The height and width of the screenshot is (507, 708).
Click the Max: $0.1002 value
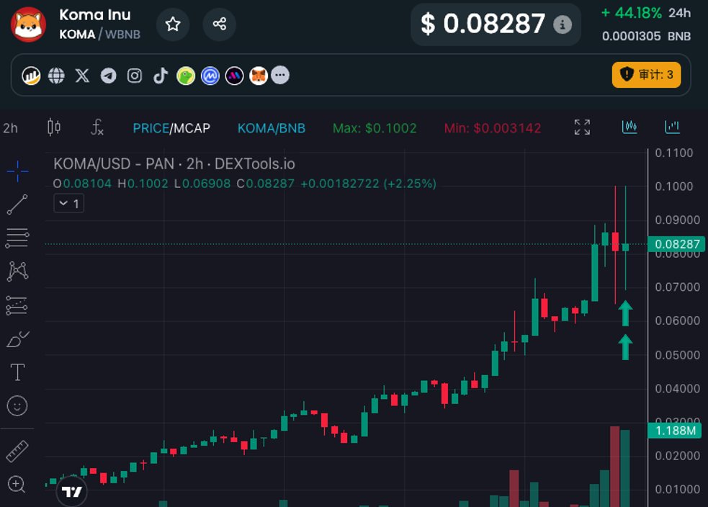(375, 128)
